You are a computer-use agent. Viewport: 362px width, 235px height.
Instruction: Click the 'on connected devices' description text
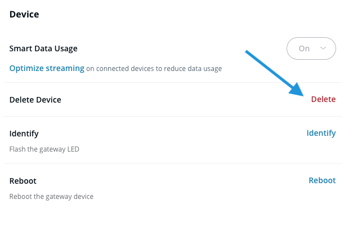tap(121, 69)
